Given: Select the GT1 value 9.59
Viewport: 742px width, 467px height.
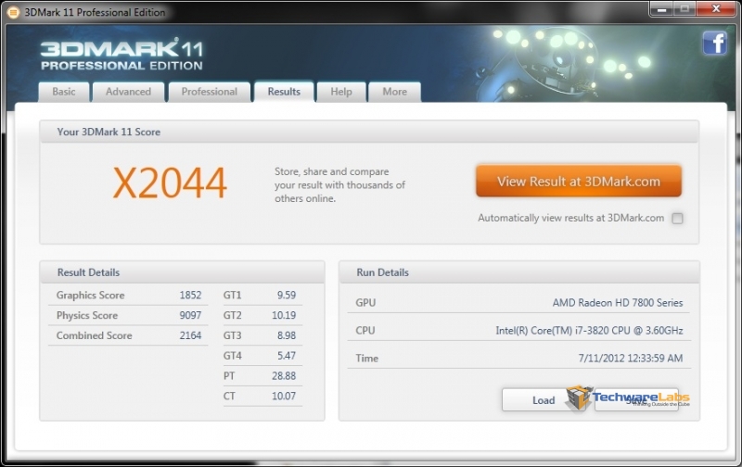Looking at the screenshot, I should tap(287, 296).
